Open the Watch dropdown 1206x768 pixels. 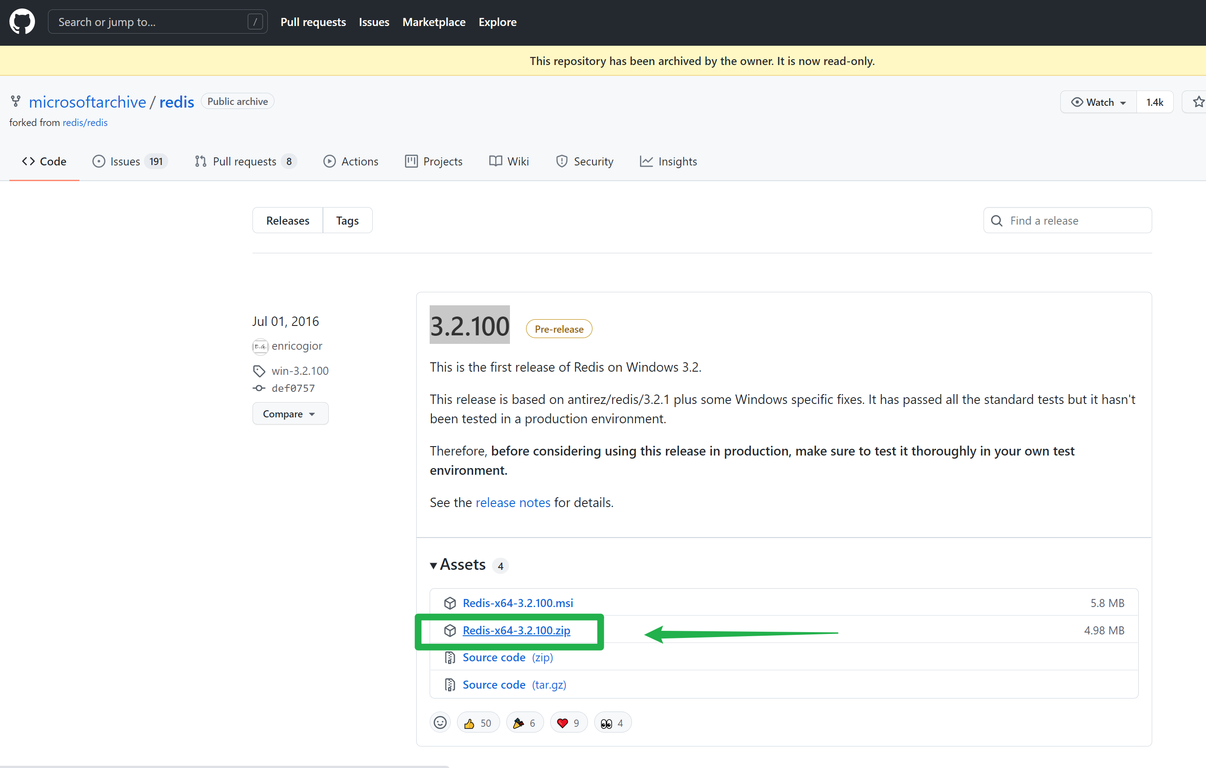[x=1098, y=102]
